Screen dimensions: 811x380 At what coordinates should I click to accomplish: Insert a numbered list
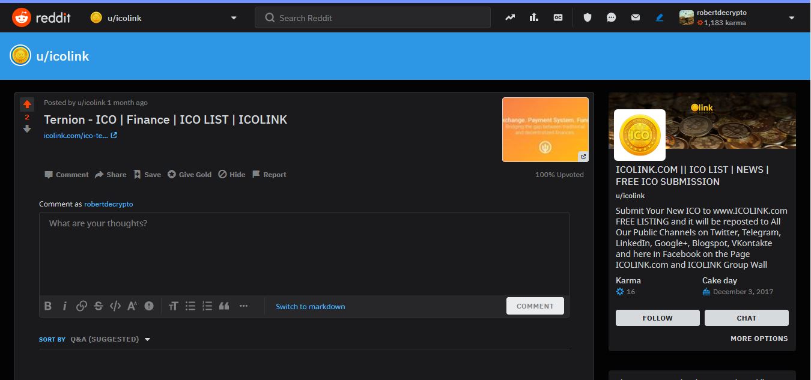click(x=207, y=306)
